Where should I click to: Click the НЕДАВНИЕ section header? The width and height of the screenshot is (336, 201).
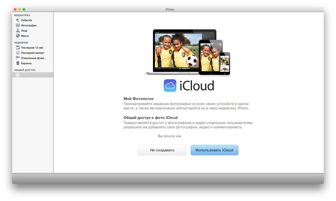click(21, 43)
